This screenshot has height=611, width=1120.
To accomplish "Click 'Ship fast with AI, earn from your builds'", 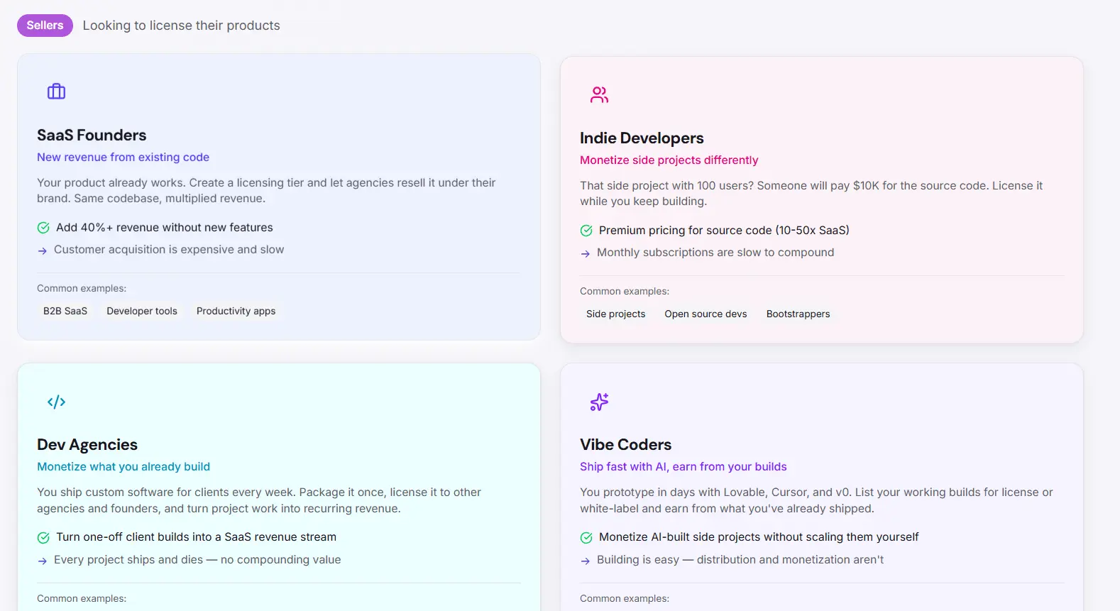I will coord(683,466).
